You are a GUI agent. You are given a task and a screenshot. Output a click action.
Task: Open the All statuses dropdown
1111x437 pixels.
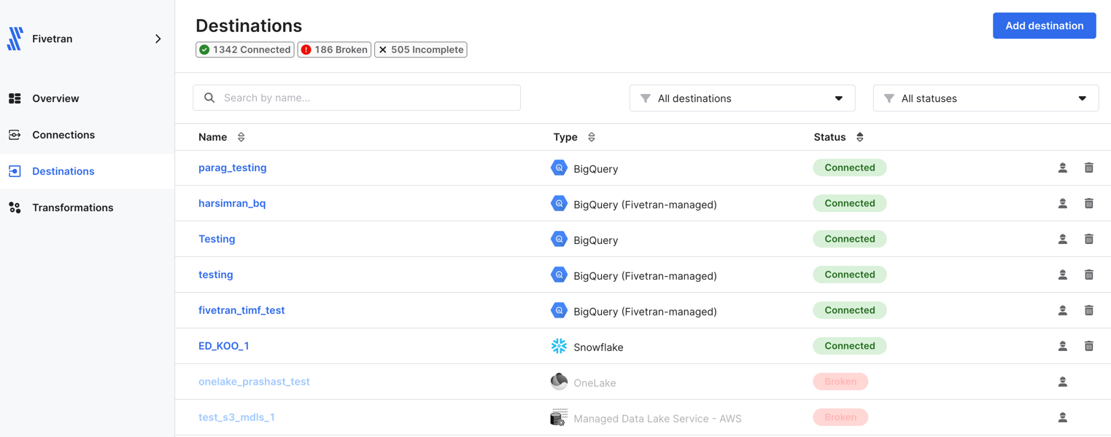tap(986, 98)
